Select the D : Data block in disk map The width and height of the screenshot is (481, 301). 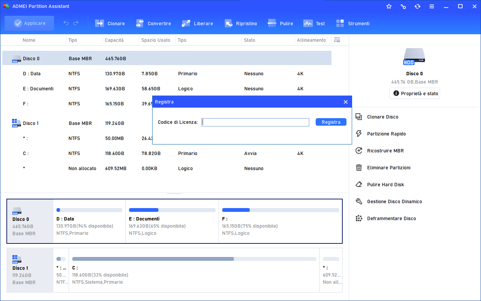pos(89,221)
